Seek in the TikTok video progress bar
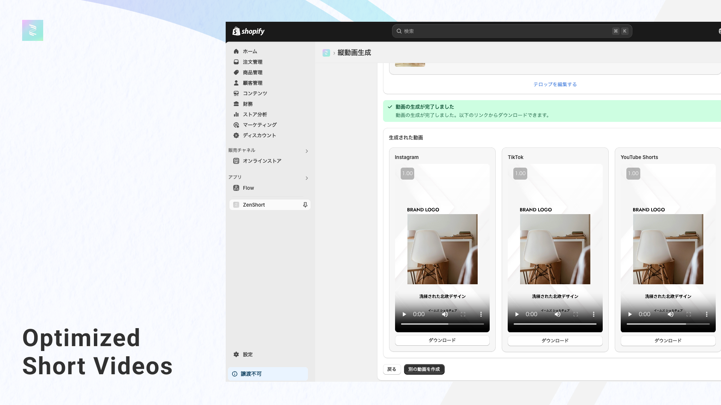721x405 pixels. (x=555, y=324)
